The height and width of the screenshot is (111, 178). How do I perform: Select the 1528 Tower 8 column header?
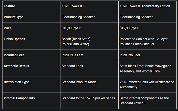71,6
